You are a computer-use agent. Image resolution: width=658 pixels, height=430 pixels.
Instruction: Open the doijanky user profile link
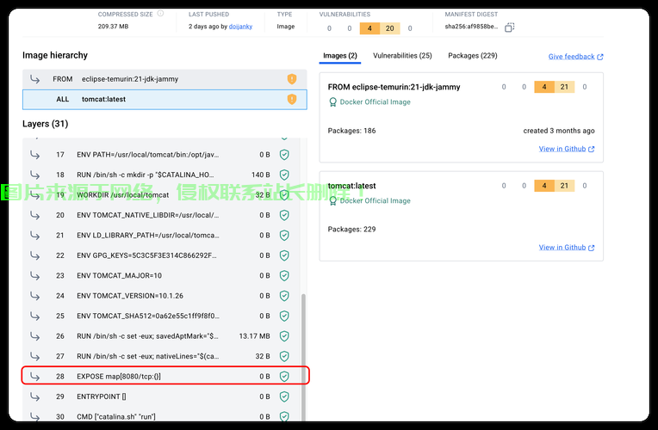click(240, 27)
